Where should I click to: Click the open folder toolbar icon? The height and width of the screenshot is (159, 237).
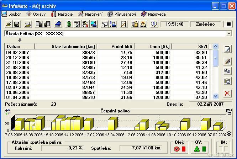click(x=9, y=24)
